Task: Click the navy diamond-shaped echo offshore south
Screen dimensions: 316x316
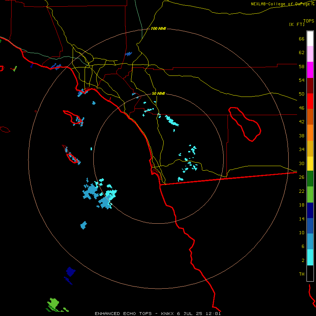Action: click(71, 271)
